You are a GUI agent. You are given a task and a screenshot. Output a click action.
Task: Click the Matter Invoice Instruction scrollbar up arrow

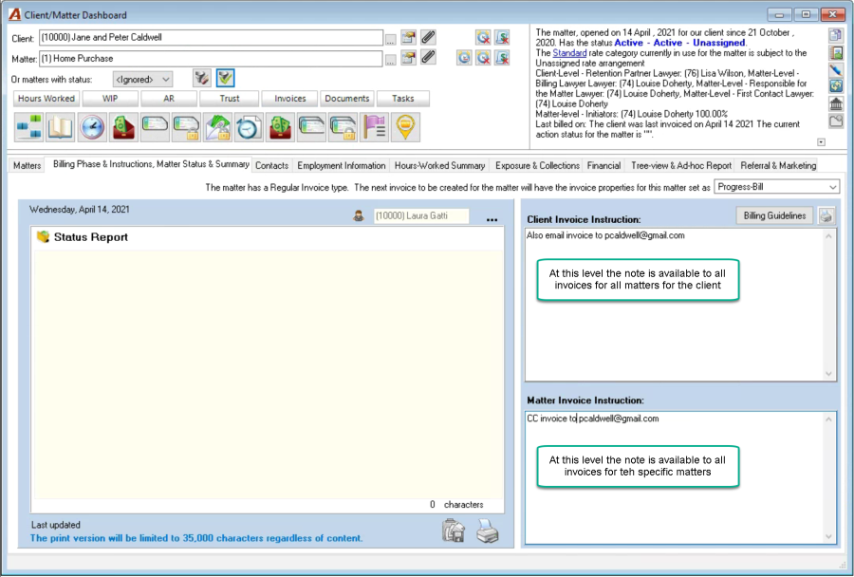tap(828, 419)
